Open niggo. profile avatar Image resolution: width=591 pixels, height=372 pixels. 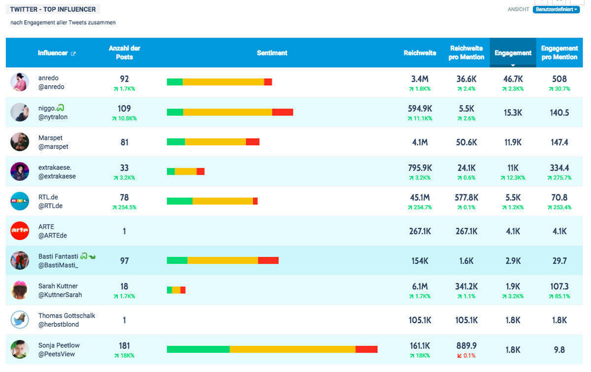[x=20, y=112]
